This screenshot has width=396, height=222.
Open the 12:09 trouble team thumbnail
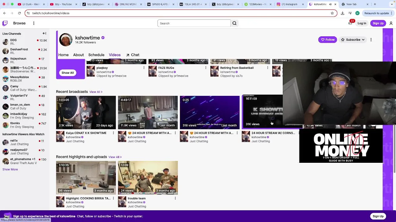click(148, 178)
